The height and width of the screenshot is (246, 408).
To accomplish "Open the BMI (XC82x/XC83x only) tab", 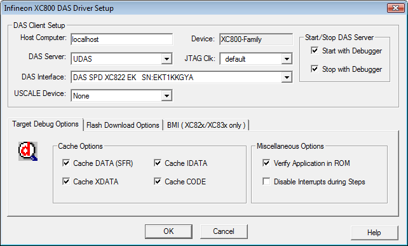I will 206,125.
